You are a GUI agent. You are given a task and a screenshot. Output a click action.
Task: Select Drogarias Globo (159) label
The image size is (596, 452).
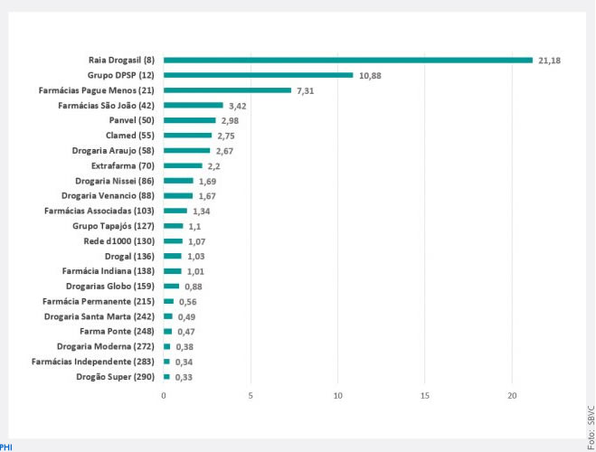[x=110, y=287]
